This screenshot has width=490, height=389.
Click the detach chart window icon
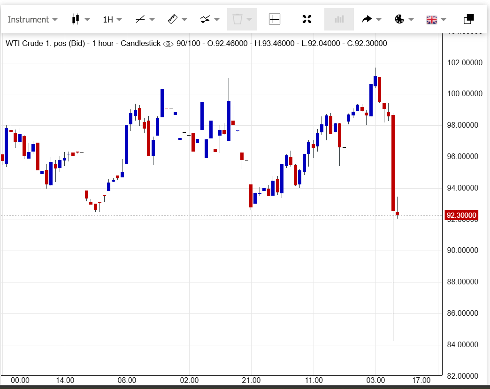pos(468,19)
